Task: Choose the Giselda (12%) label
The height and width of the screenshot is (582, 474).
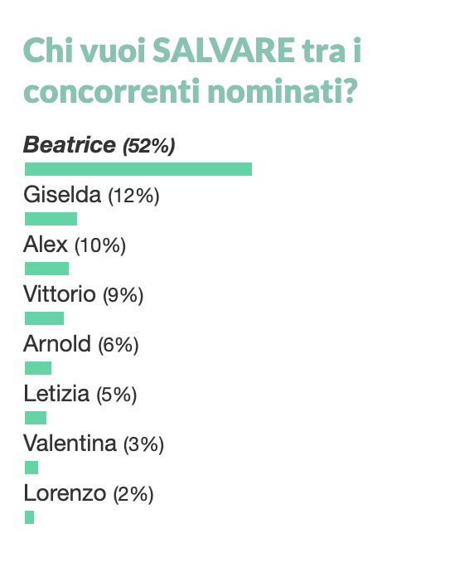Action: 91,195
